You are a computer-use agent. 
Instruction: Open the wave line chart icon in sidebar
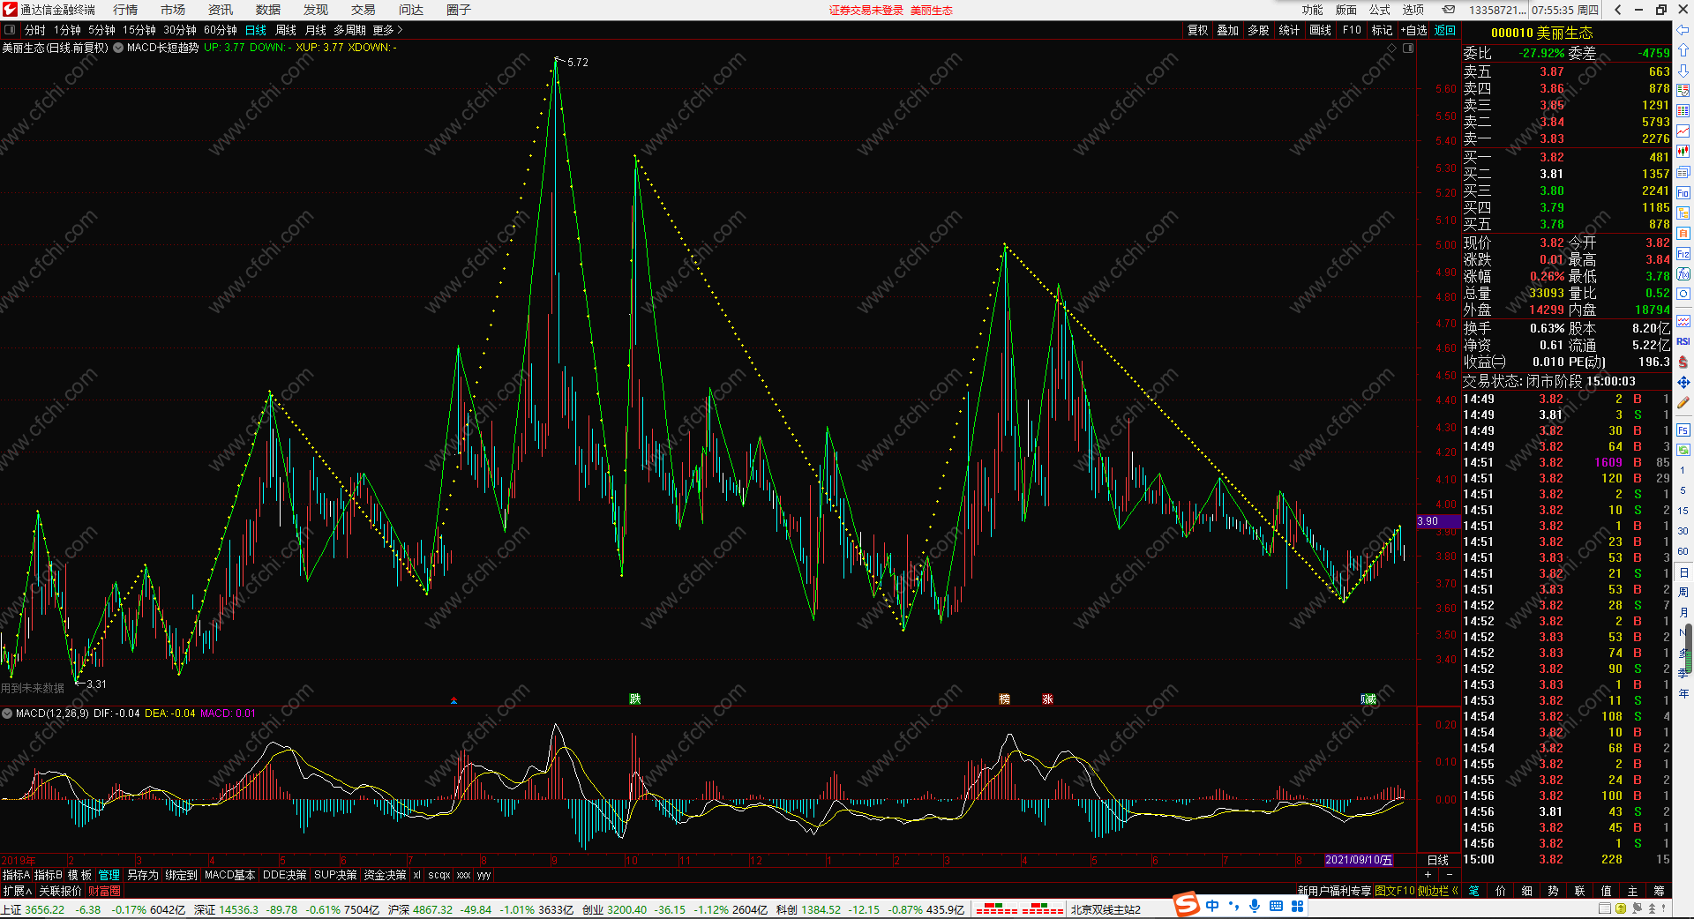point(1683,321)
